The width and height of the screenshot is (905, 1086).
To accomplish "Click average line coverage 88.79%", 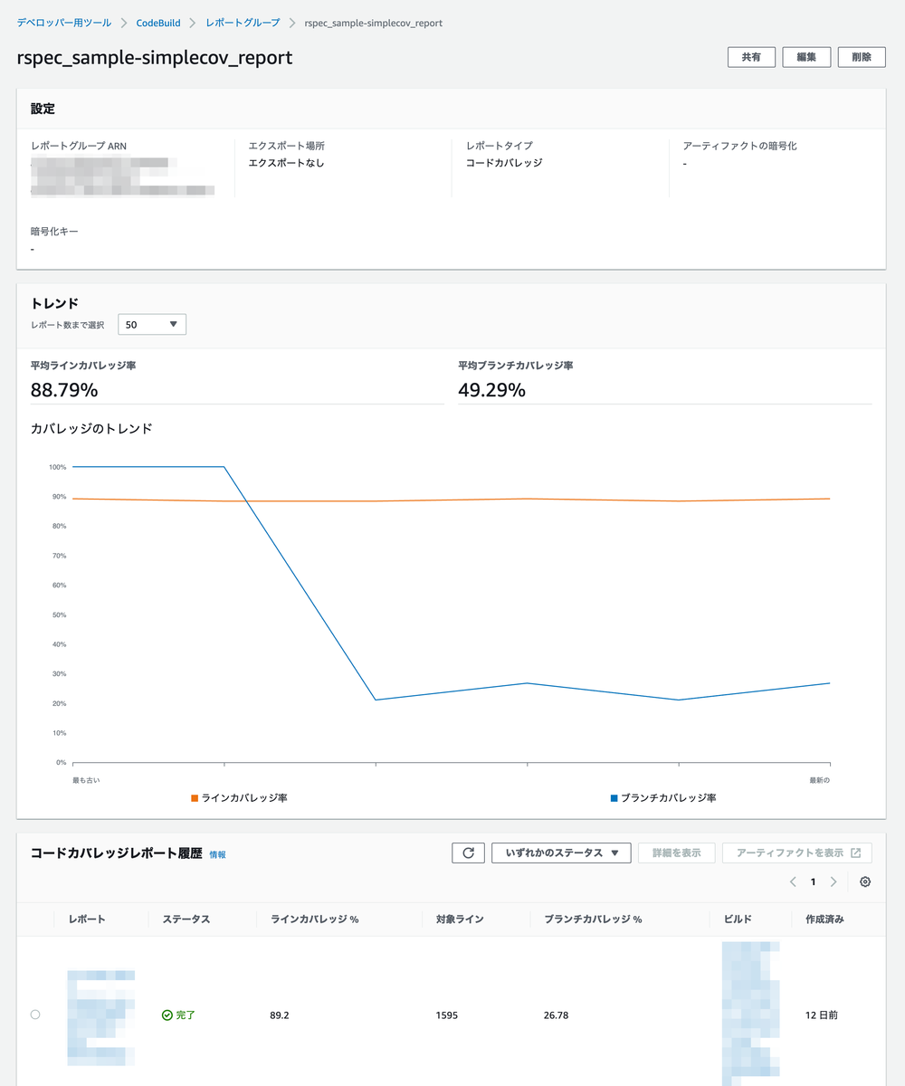I will tap(64, 390).
